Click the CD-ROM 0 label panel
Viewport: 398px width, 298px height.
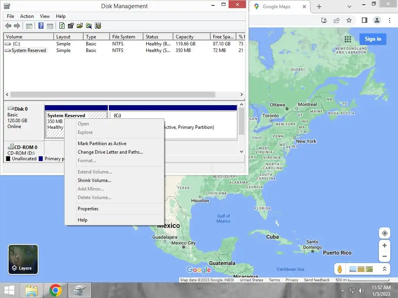coord(24,149)
